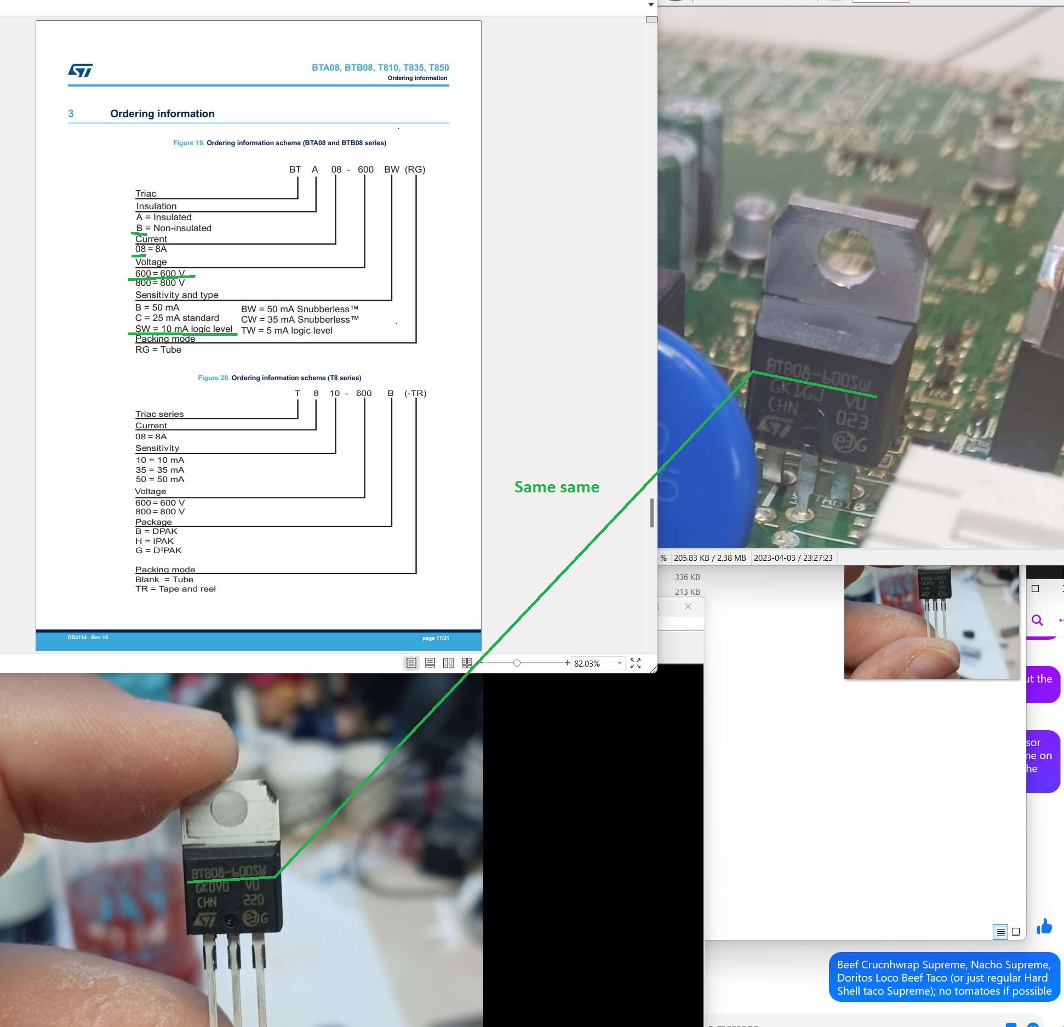Viewport: 1064px width, 1027px height.
Task: Switch to two-page view icon
Action: pyautogui.click(x=448, y=663)
